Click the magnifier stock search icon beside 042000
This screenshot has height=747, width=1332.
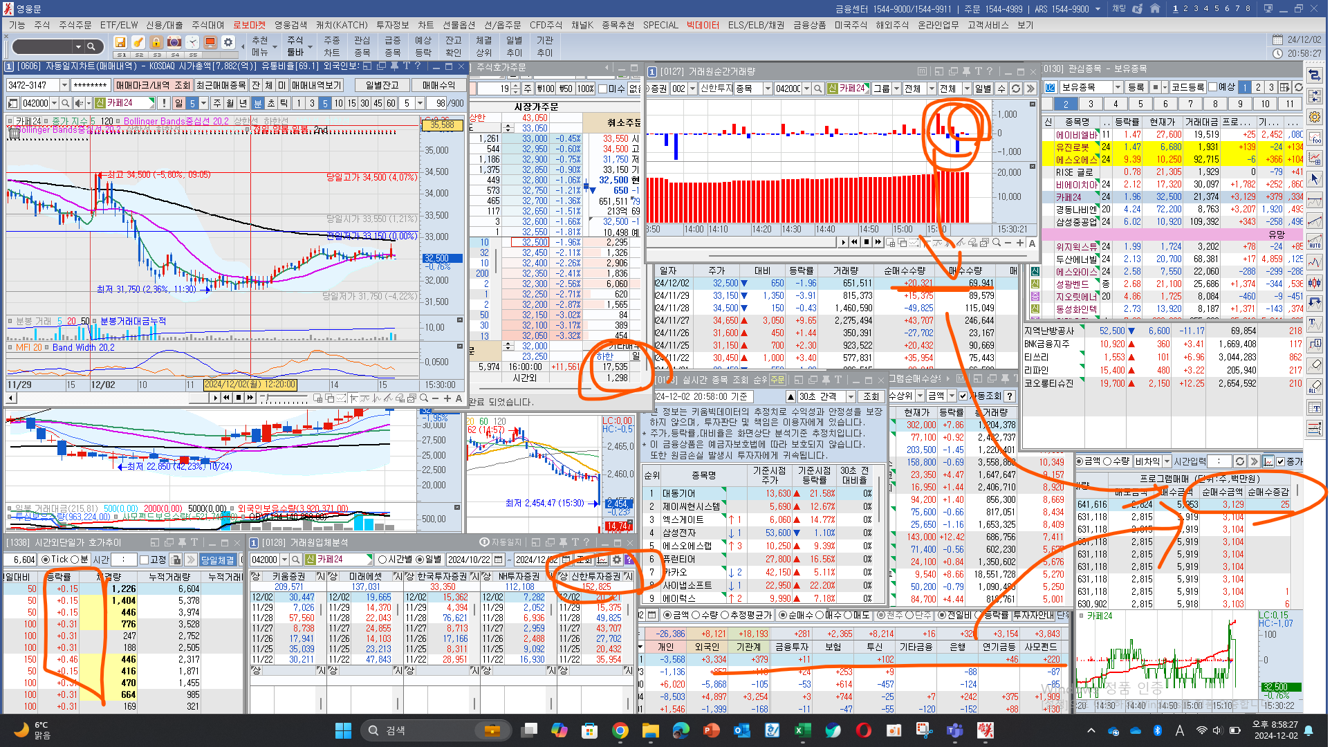point(65,103)
